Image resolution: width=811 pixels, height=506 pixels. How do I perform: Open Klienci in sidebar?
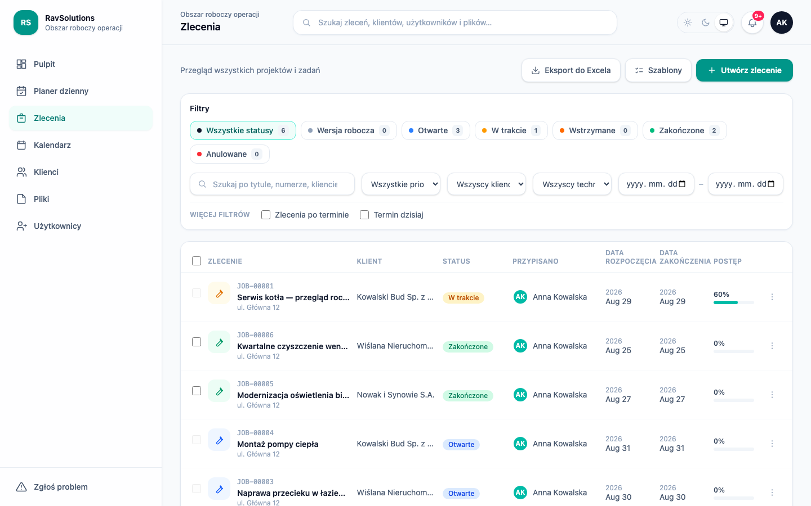81,172
